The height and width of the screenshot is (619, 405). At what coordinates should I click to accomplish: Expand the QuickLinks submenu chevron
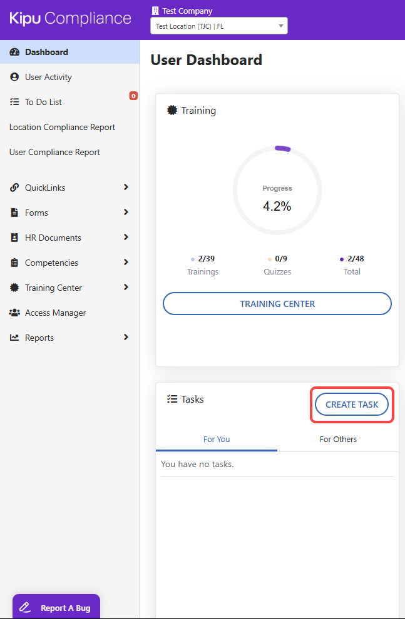pyautogui.click(x=126, y=188)
